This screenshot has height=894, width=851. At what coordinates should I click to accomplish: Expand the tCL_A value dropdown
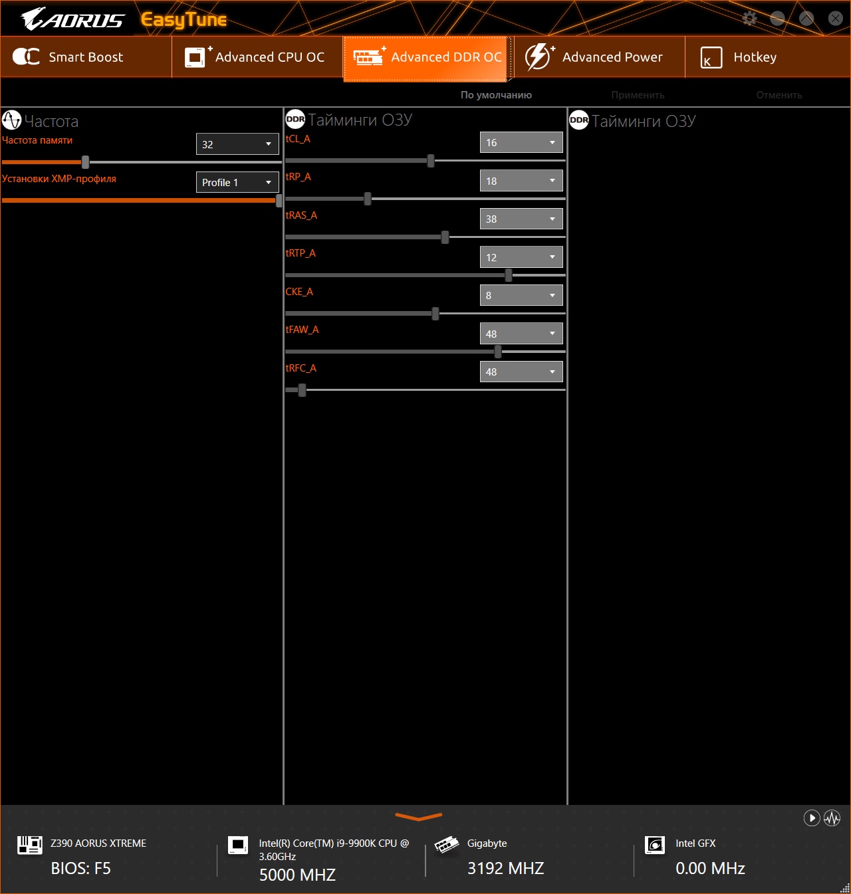pyautogui.click(x=521, y=142)
